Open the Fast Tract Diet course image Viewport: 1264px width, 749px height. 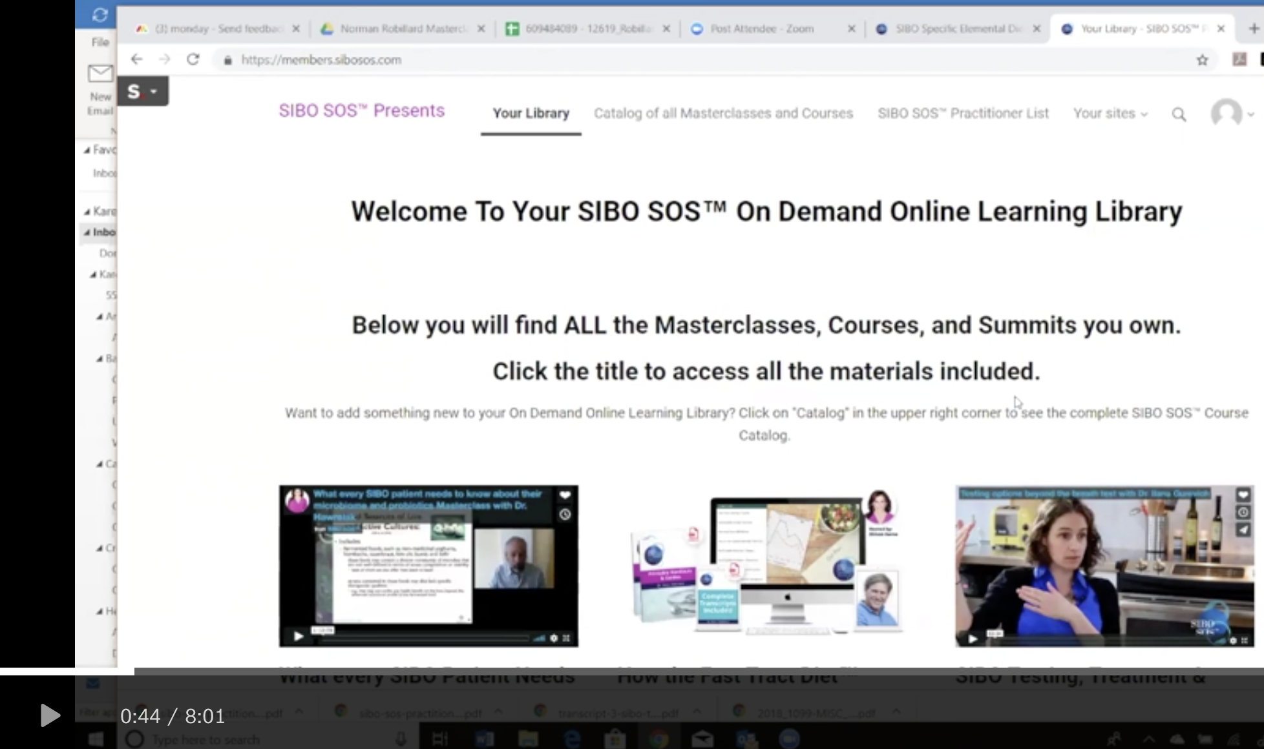coord(766,562)
